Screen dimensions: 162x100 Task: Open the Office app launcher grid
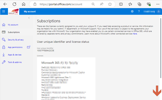coord(4,11)
